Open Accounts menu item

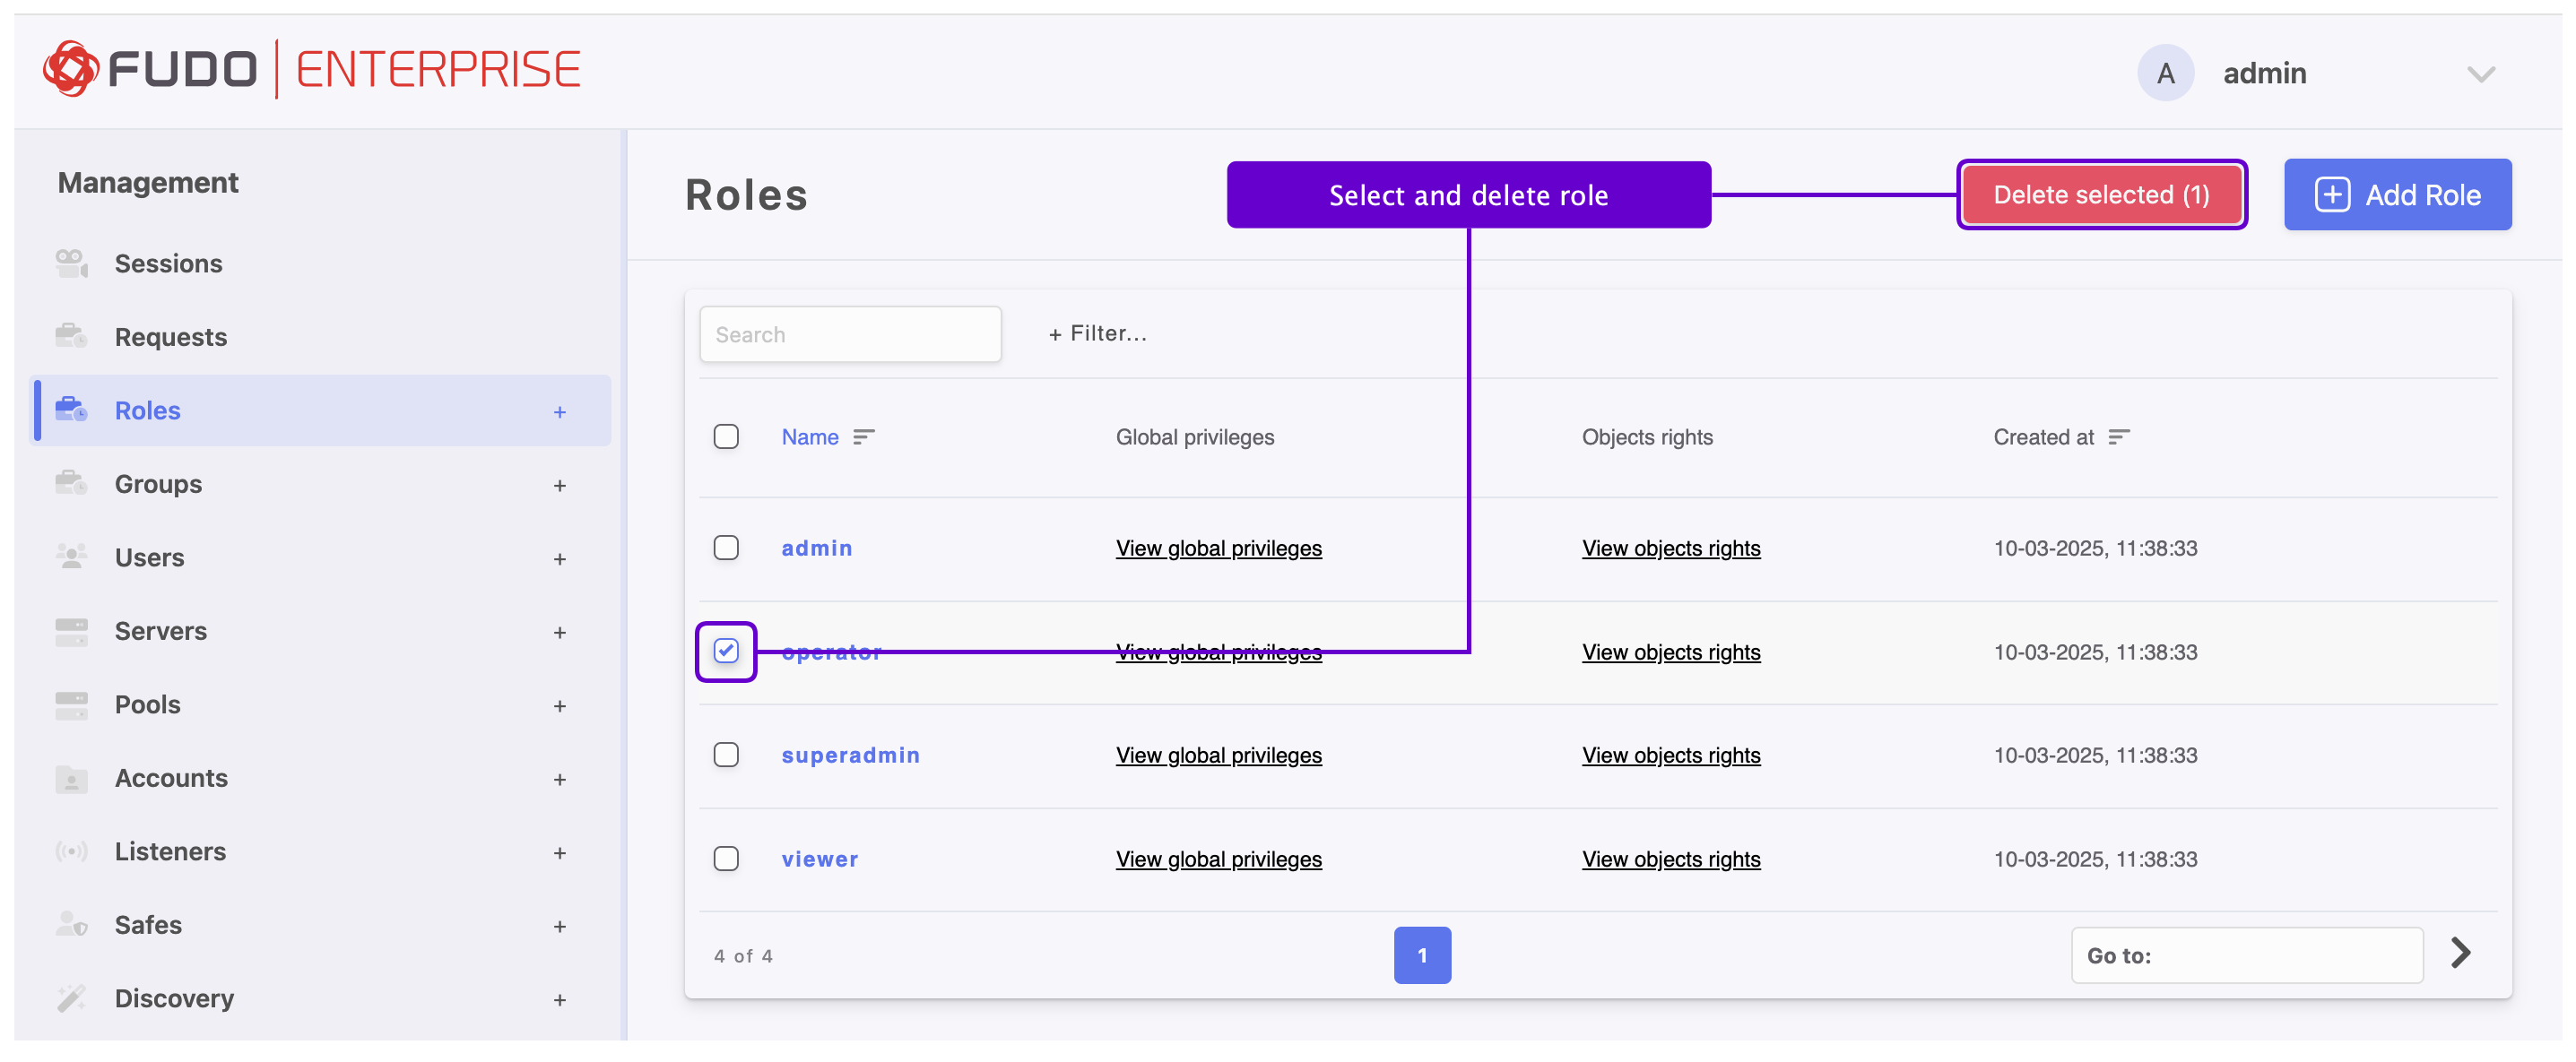(171, 778)
